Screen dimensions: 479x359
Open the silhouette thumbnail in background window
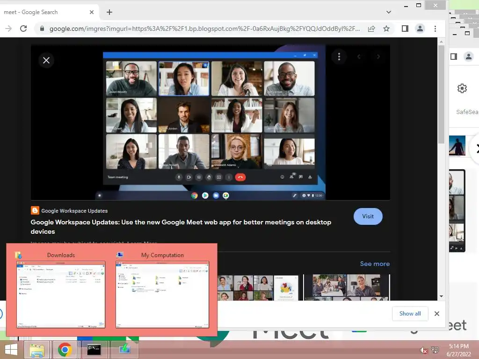click(457, 146)
